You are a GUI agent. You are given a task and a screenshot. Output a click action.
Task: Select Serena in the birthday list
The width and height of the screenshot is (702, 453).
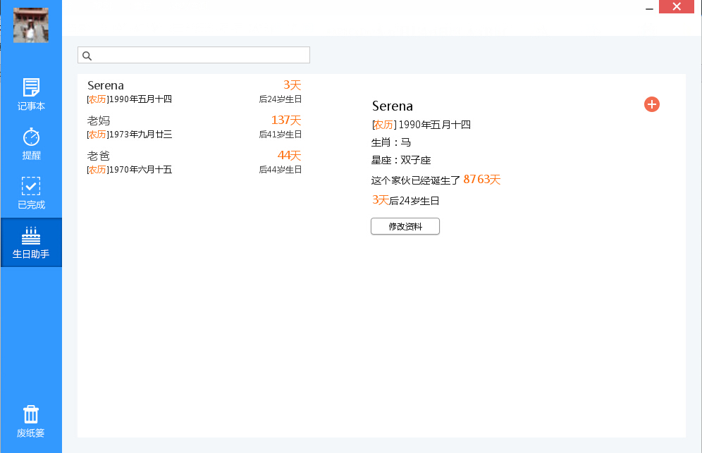point(106,86)
